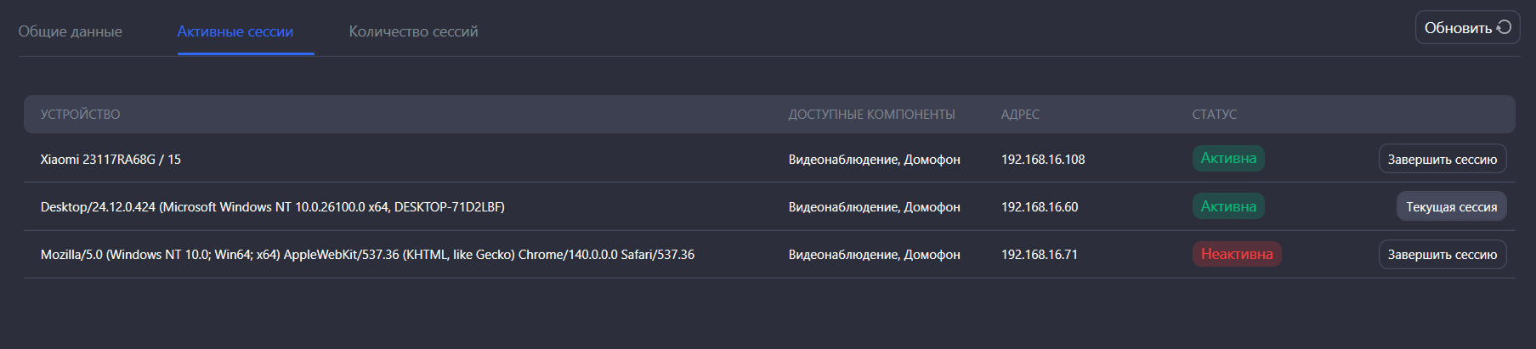End the Xiaomi device session
Viewport: 1536px width, 349px height.
[x=1442, y=159]
